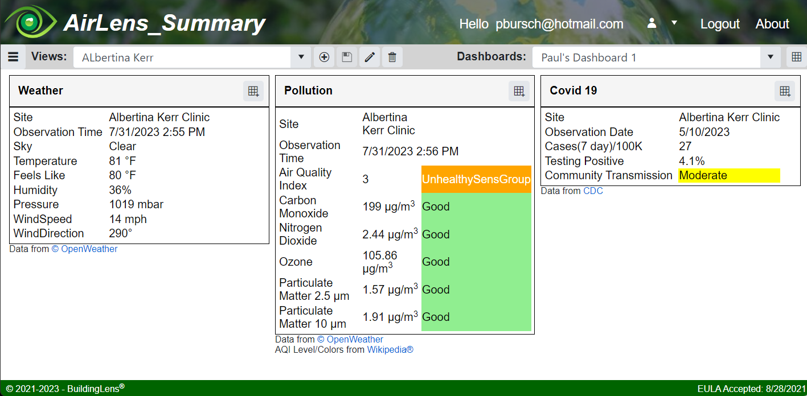Viewport: 807px width, 396px height.
Task: Click the Sky value Clear
Action: (x=122, y=146)
